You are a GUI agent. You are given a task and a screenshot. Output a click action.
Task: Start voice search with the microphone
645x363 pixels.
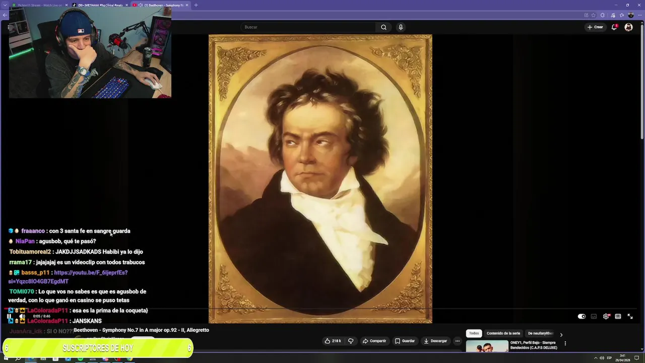point(401,27)
